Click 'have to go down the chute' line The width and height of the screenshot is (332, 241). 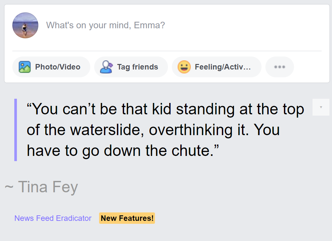(x=120, y=151)
